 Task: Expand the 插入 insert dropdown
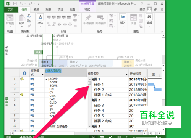point(123,26)
